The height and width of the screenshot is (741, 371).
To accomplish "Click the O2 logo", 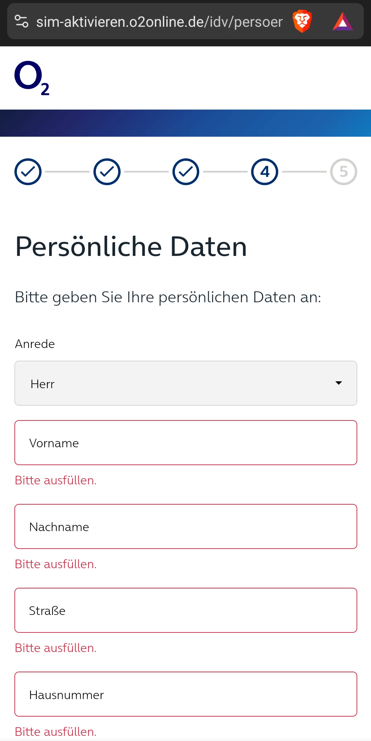I will pyautogui.click(x=32, y=78).
